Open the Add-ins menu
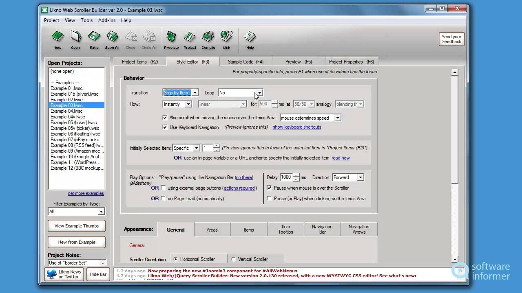 pyautogui.click(x=107, y=20)
